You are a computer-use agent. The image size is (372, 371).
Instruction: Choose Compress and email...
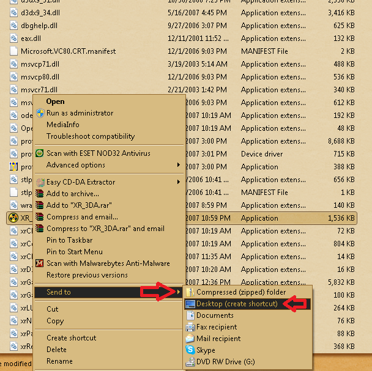pyautogui.click(x=82, y=217)
